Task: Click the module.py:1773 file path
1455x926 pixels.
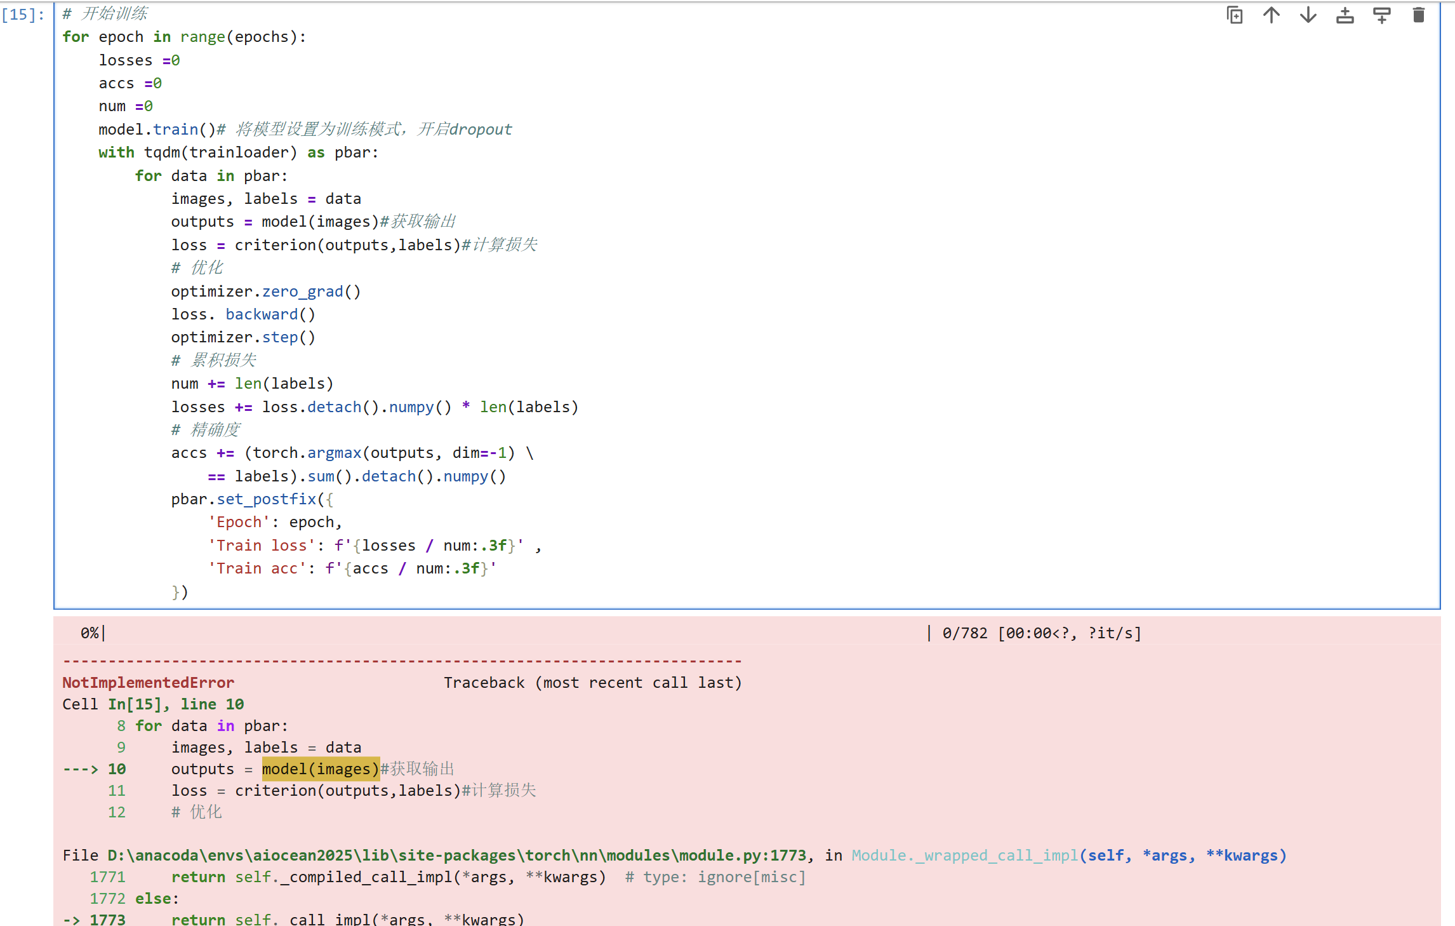Action: pyautogui.click(x=457, y=856)
